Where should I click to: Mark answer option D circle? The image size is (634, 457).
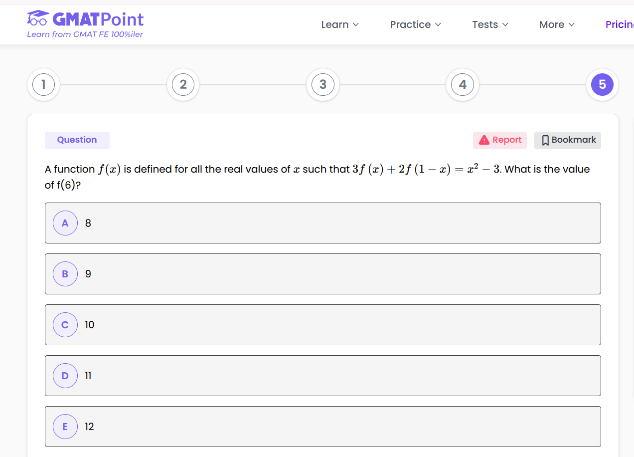(65, 376)
